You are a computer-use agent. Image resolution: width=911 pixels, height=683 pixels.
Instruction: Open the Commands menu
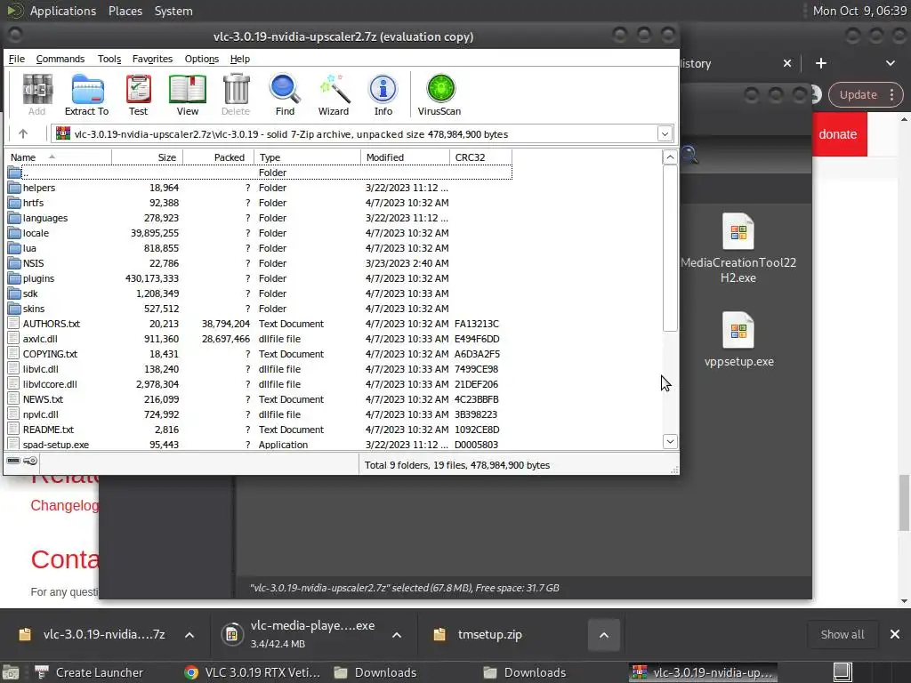(x=60, y=59)
